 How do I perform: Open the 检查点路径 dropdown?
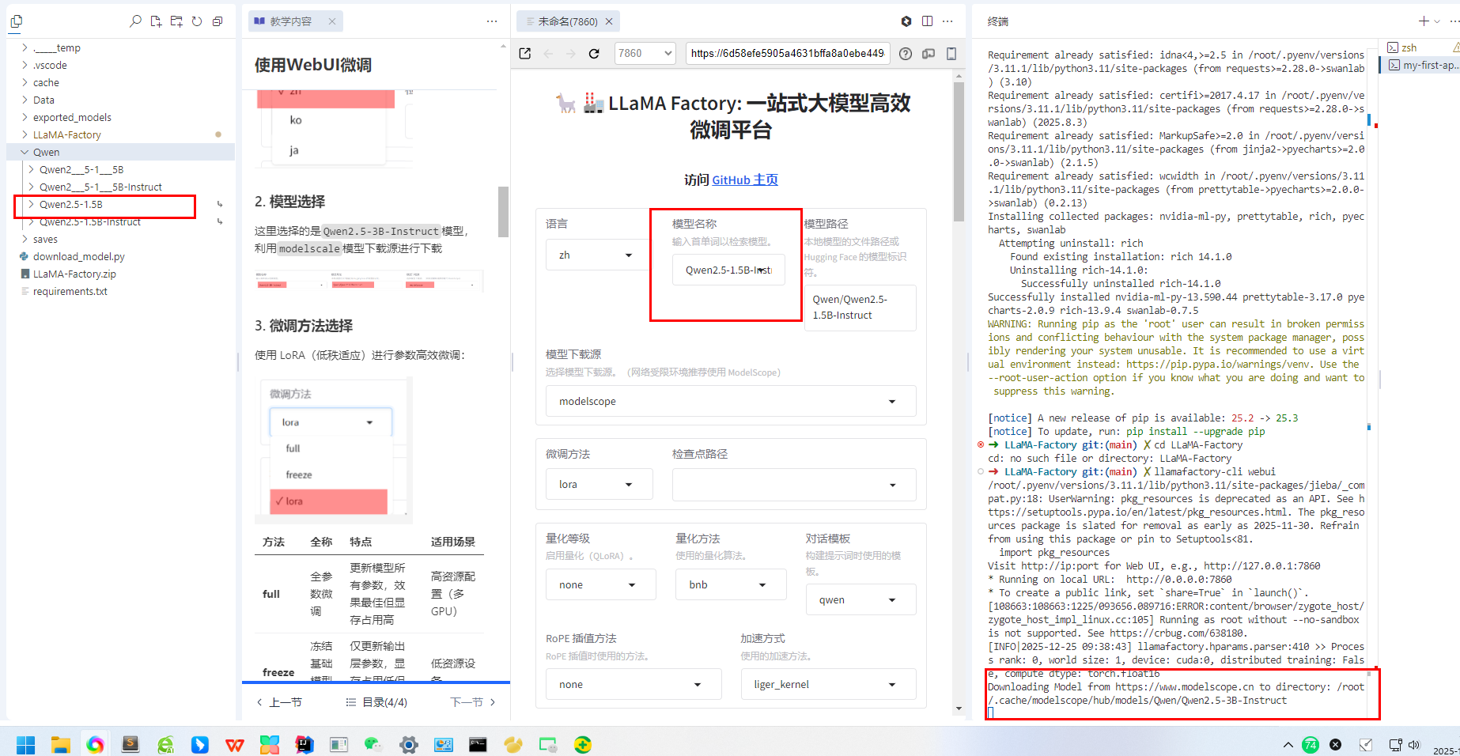[794, 484]
